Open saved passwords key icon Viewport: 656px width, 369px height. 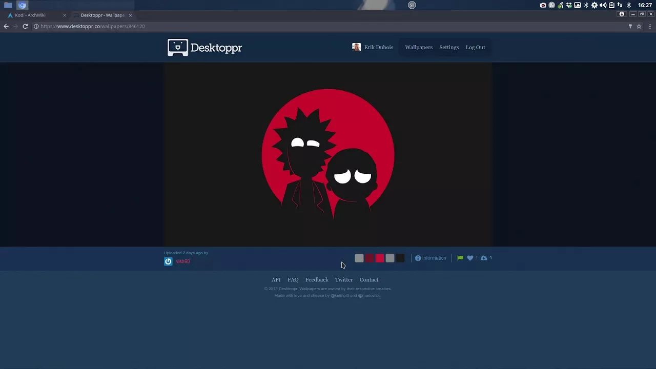click(630, 26)
